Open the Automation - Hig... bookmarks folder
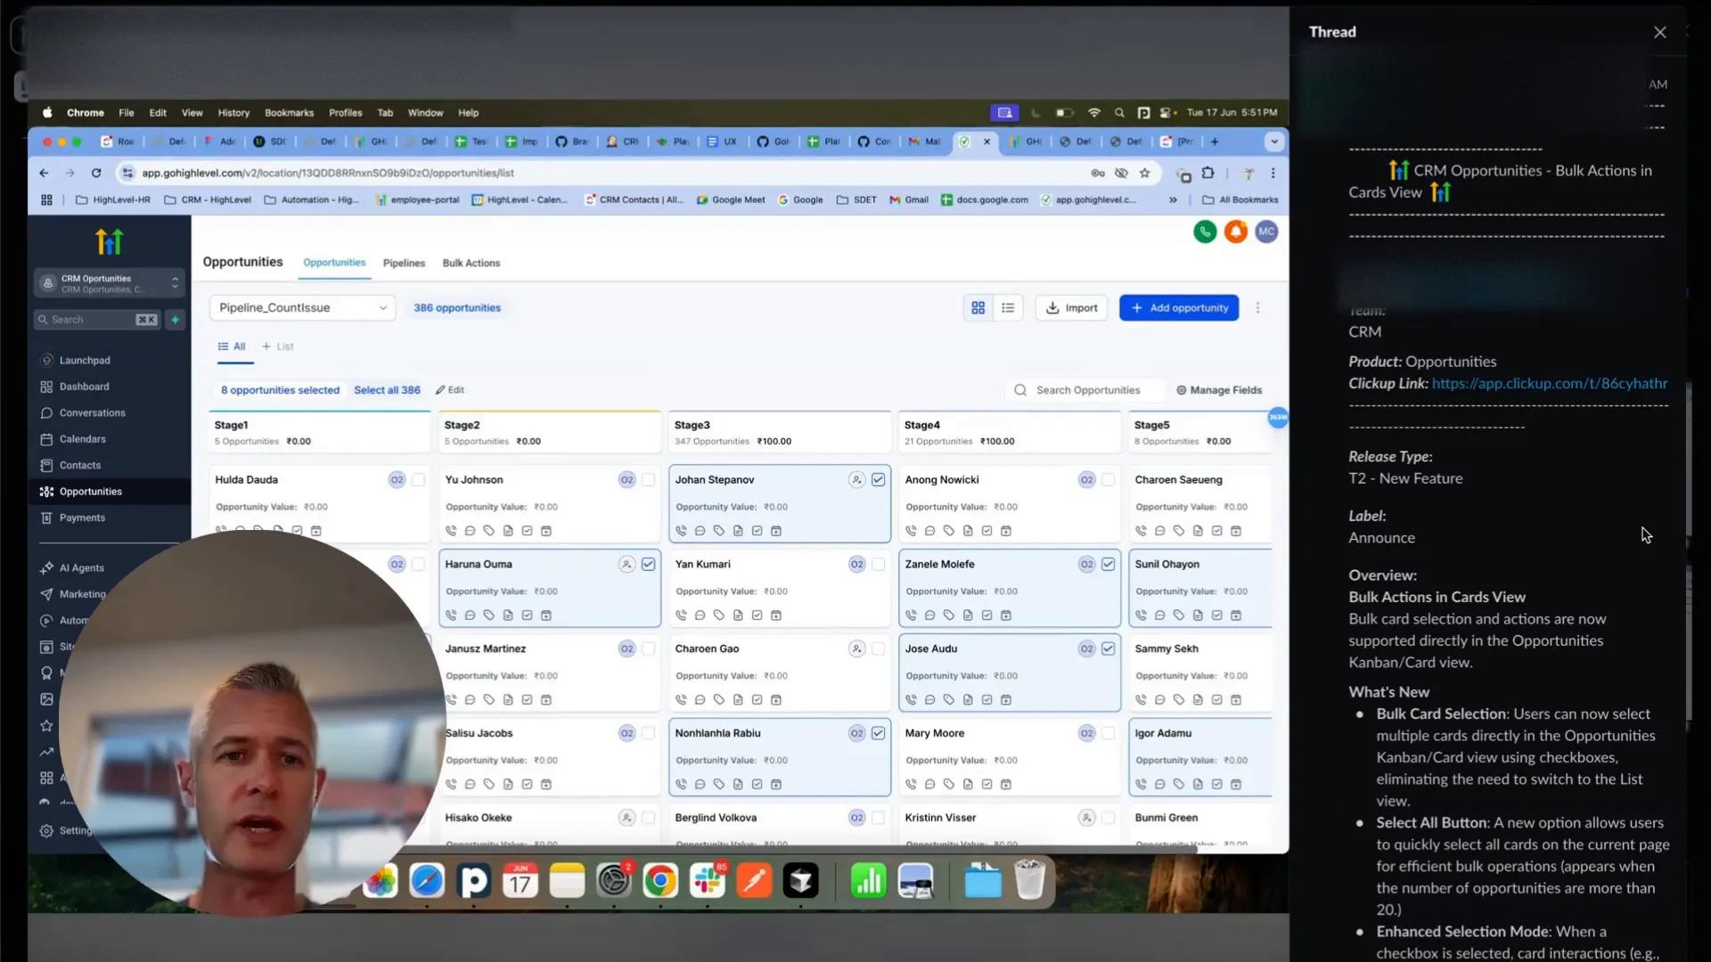 tap(311, 200)
